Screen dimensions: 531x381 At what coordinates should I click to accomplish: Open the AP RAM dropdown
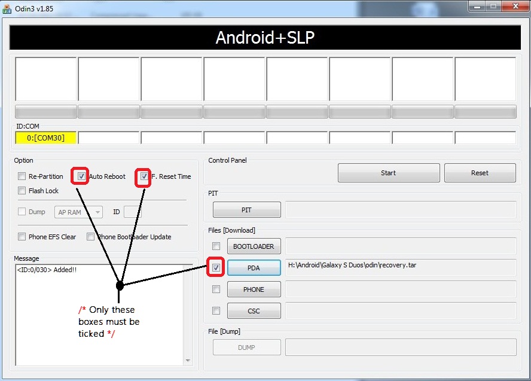pyautogui.click(x=78, y=212)
